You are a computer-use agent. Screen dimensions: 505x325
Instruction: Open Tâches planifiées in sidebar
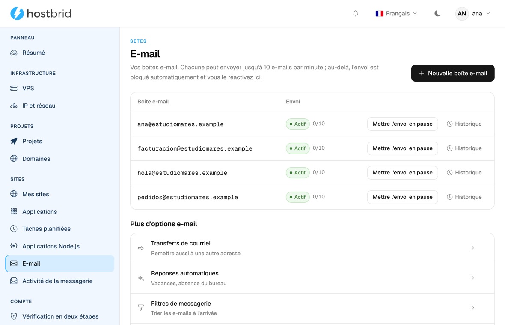click(60, 229)
